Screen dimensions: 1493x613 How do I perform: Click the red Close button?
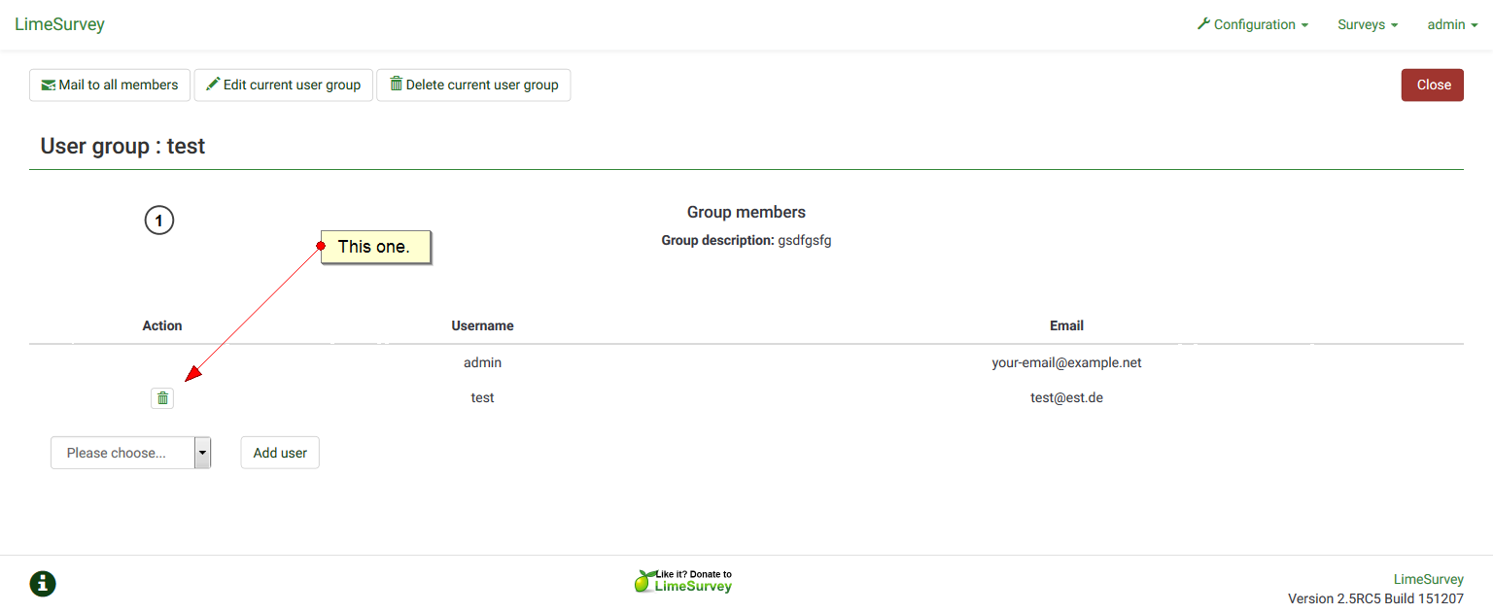[x=1432, y=85]
